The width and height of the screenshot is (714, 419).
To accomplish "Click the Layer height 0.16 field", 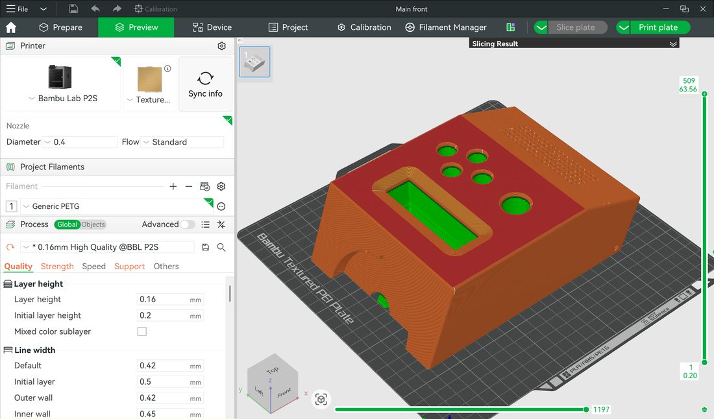I will pyautogui.click(x=170, y=300).
